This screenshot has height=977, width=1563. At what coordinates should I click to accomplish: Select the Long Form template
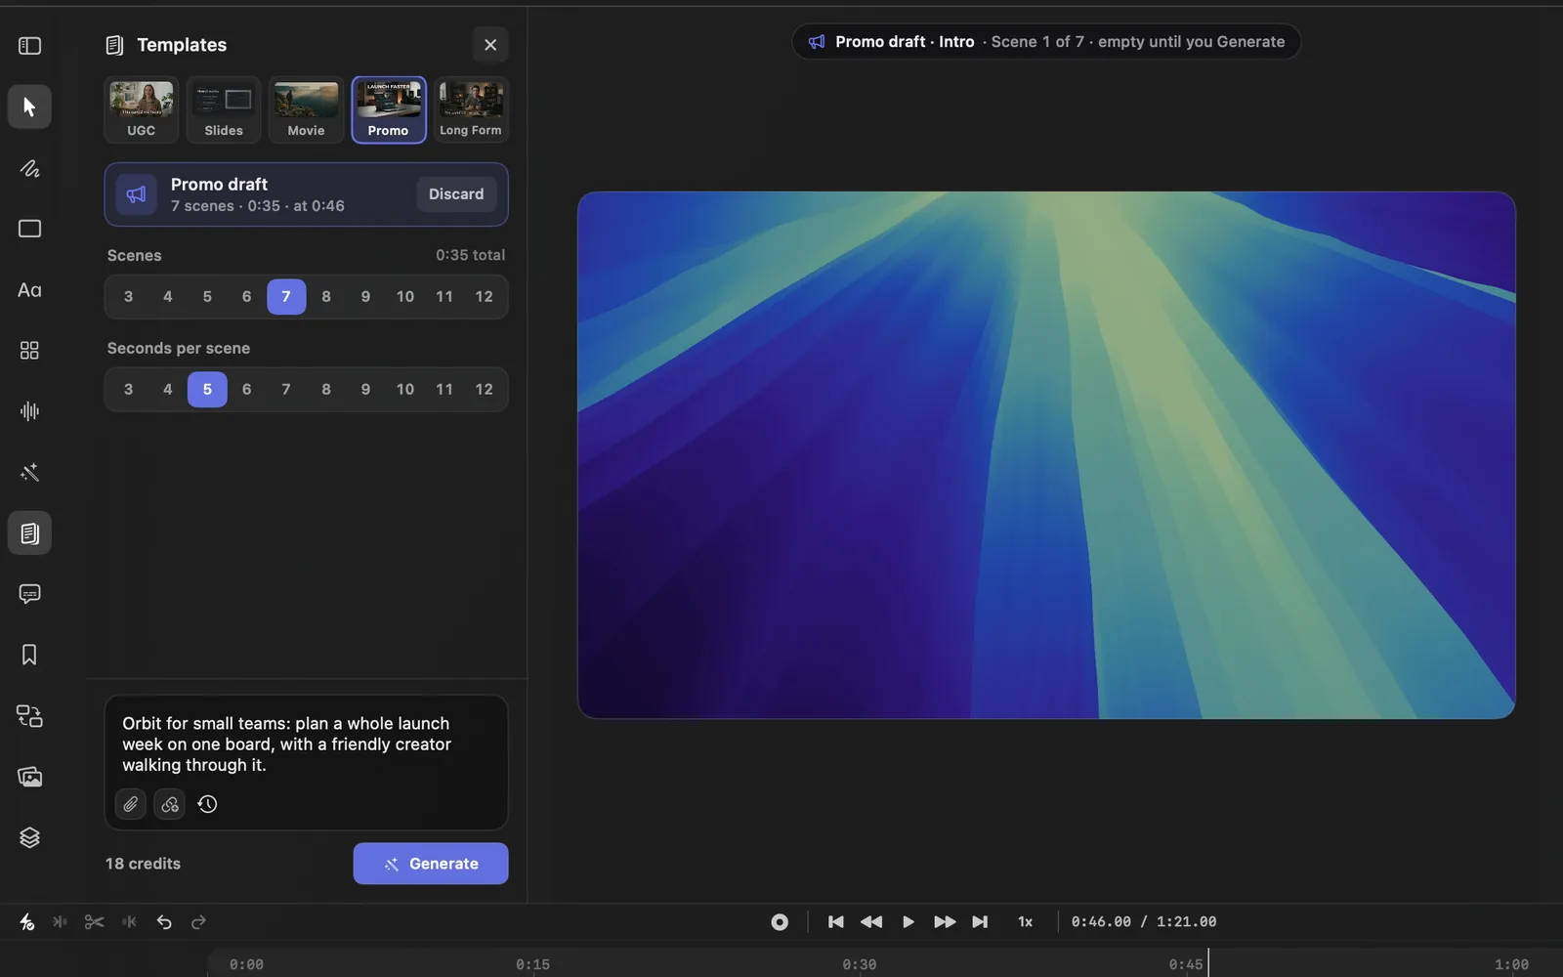pyautogui.click(x=471, y=110)
